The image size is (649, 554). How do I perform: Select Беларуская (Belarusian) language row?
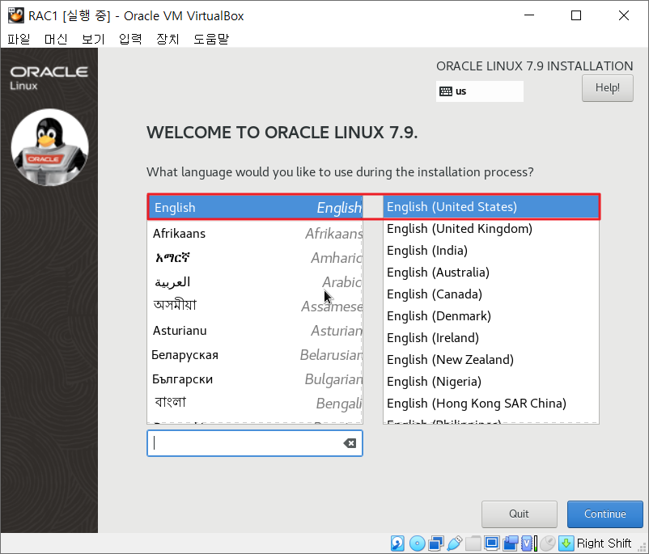click(x=255, y=355)
